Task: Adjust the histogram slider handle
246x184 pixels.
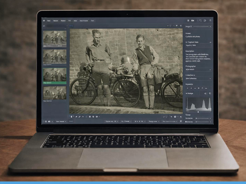Action: [198, 112]
